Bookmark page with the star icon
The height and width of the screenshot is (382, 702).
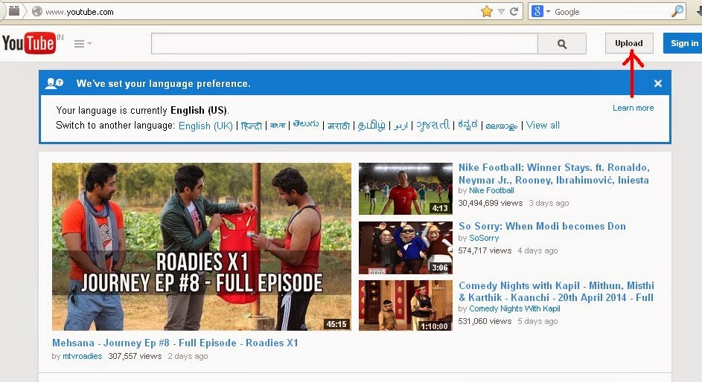tap(486, 12)
